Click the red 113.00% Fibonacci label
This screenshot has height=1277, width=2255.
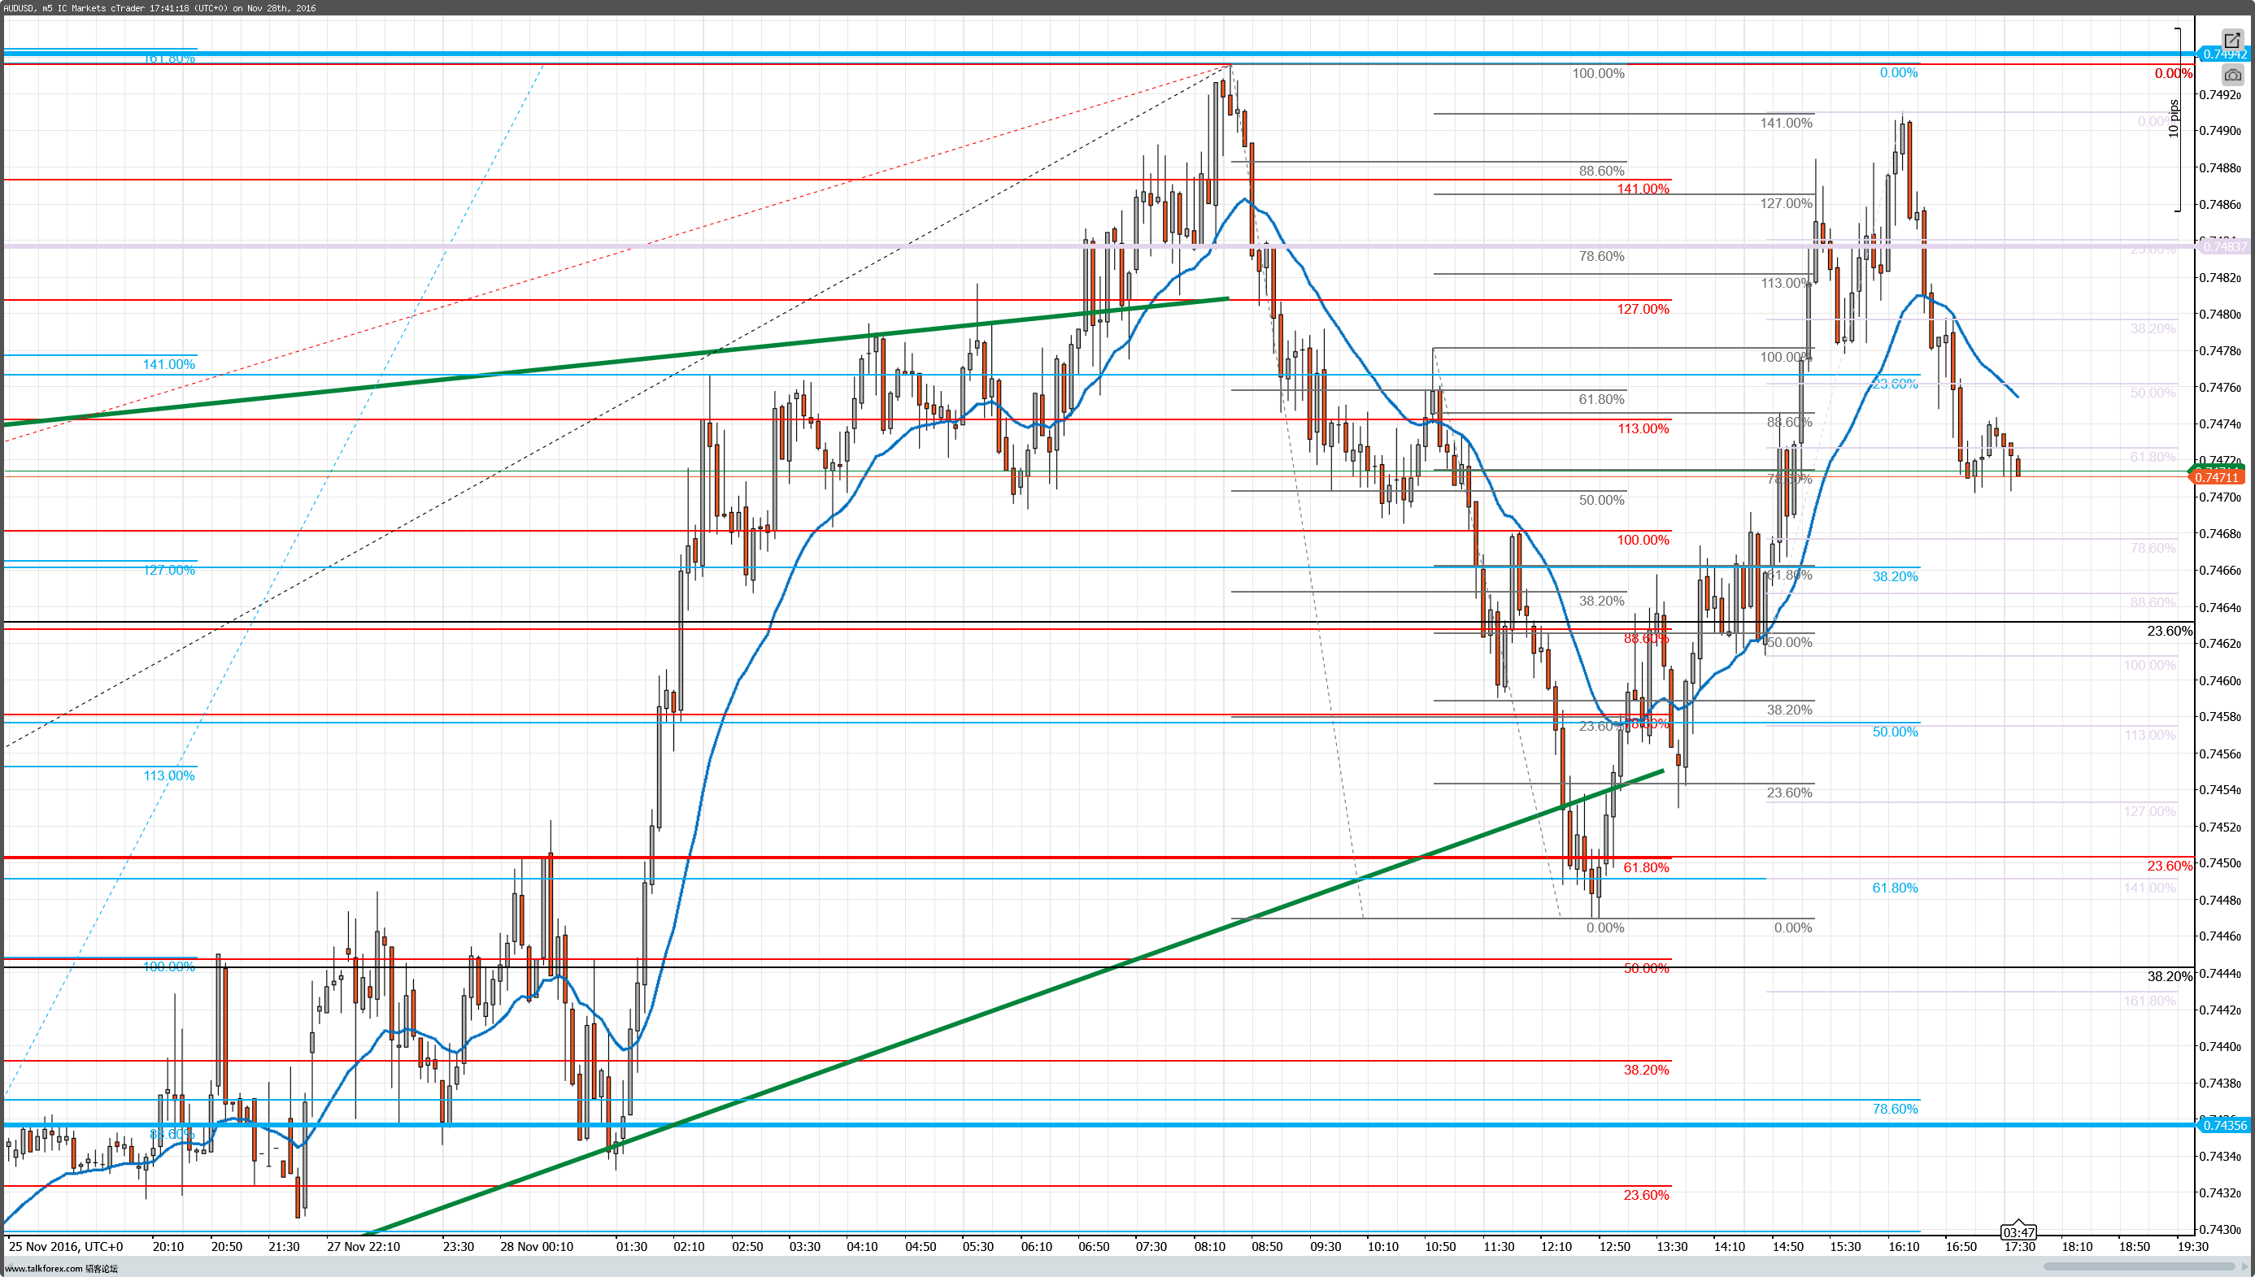point(1643,428)
